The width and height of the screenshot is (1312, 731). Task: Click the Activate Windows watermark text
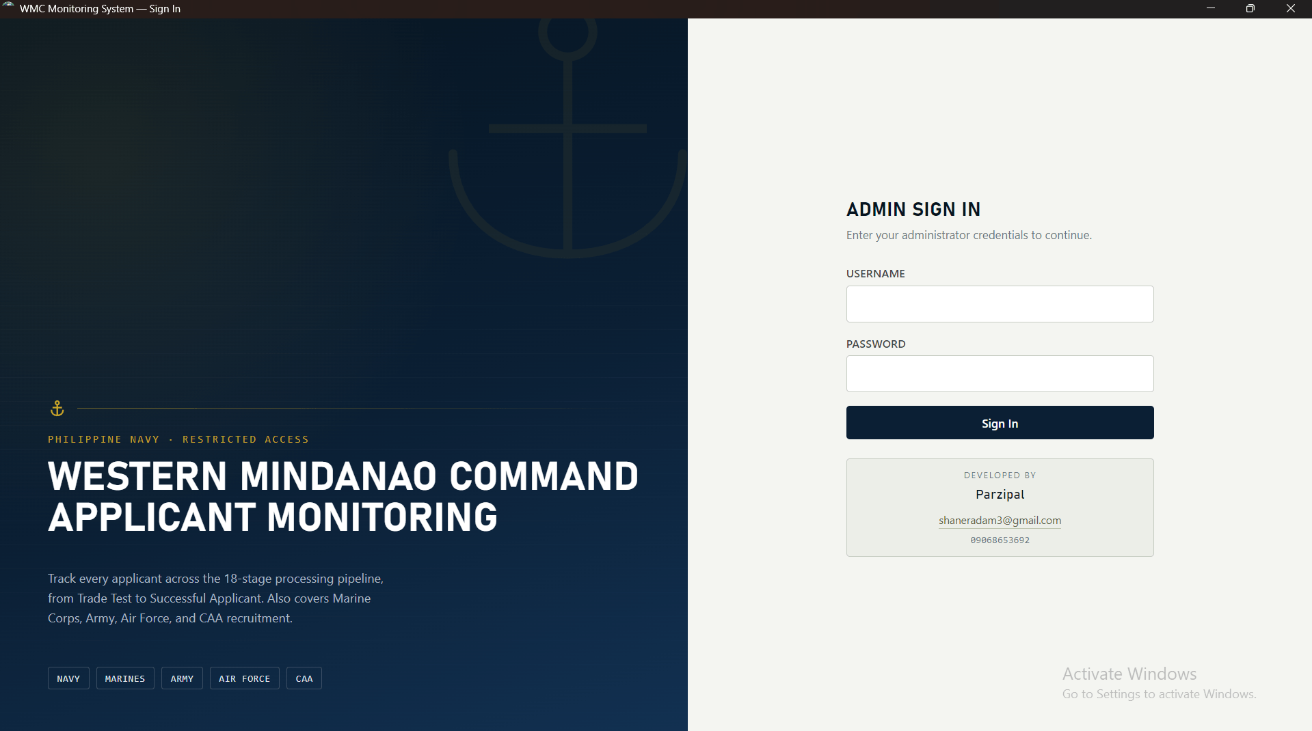coord(1129,674)
